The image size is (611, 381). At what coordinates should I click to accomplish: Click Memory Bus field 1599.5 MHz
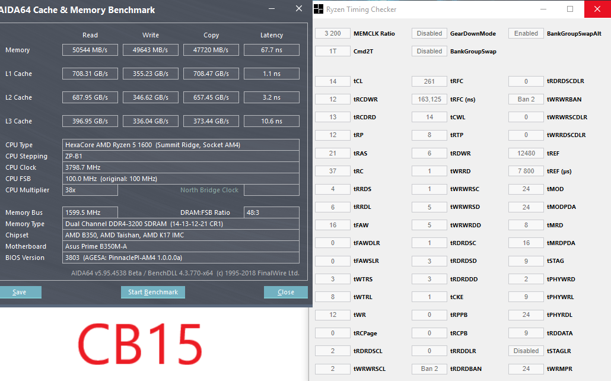[90, 212]
